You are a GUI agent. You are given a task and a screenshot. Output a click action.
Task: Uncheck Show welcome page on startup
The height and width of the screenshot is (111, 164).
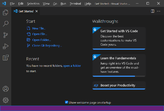click(x=66, y=102)
